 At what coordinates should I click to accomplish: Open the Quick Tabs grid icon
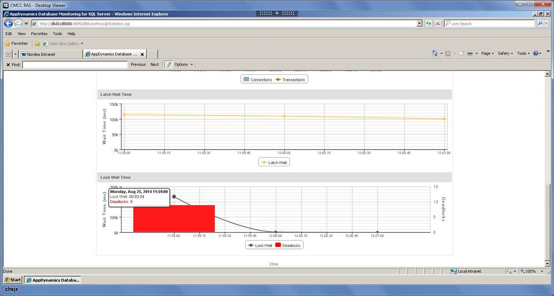click(8, 54)
